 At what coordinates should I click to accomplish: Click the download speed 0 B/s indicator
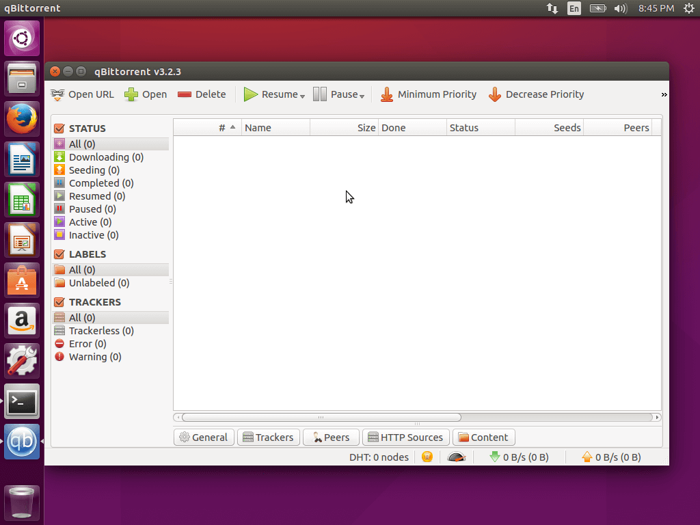519,457
